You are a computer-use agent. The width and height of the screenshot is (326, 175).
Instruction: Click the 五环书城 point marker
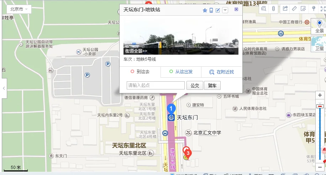[x=219, y=97]
